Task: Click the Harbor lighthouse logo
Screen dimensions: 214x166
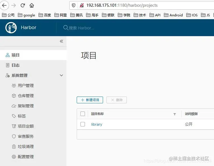Action: click(11, 28)
